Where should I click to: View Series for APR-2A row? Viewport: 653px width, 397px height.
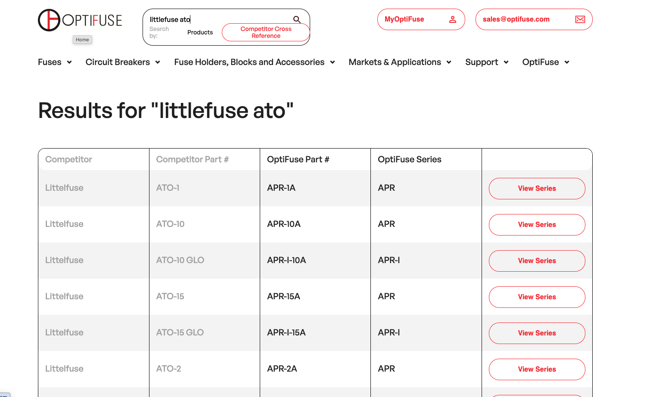(537, 369)
